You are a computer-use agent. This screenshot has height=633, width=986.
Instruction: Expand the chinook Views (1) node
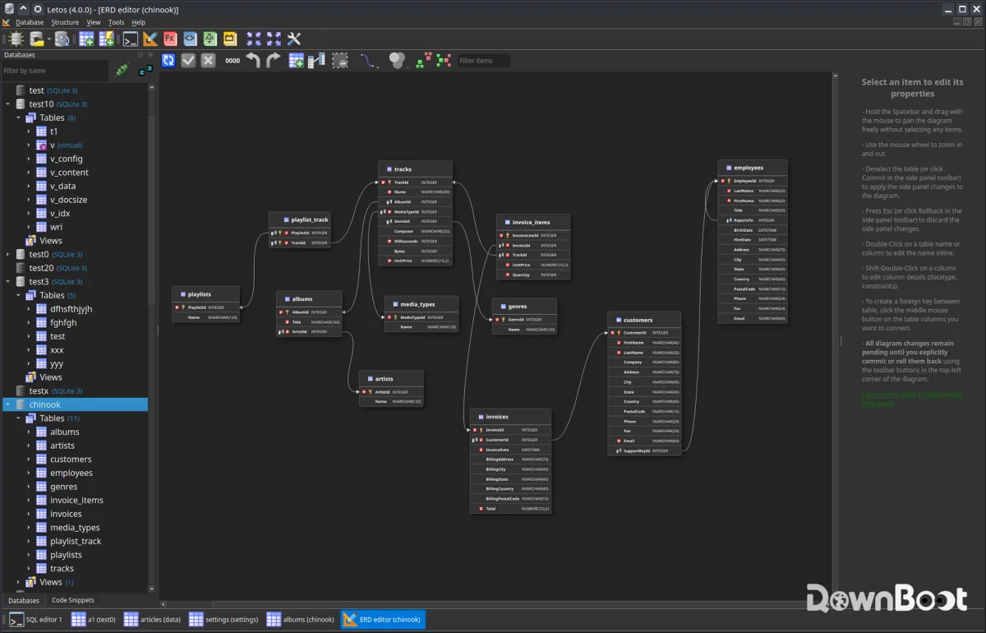(19, 582)
